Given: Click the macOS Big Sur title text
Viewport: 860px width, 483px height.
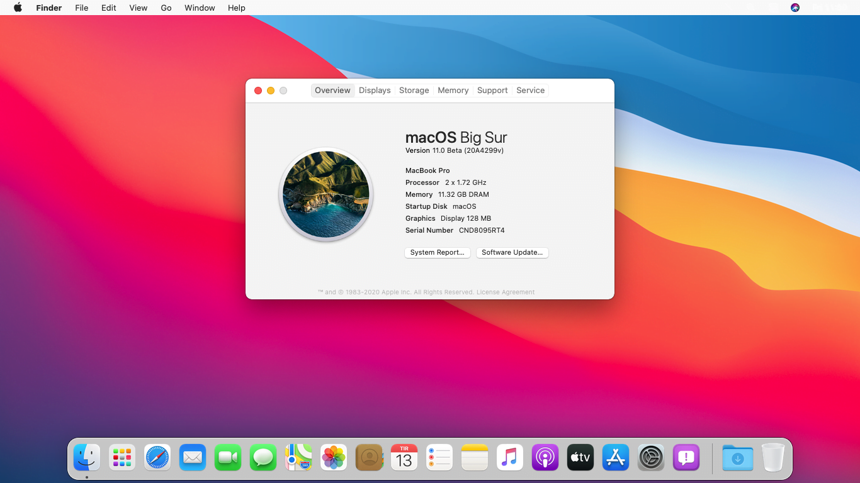Looking at the screenshot, I should click(456, 138).
